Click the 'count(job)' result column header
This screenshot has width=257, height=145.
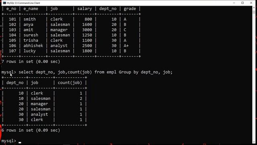pyautogui.click(x=70, y=83)
